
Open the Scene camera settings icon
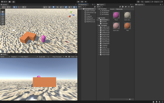[x=69, y=7]
